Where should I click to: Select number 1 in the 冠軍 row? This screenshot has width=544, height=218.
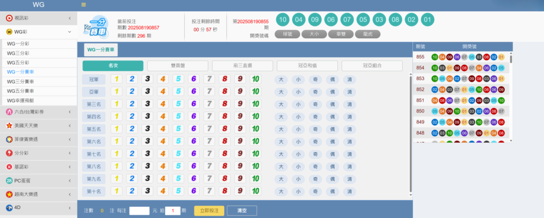[x=117, y=79]
